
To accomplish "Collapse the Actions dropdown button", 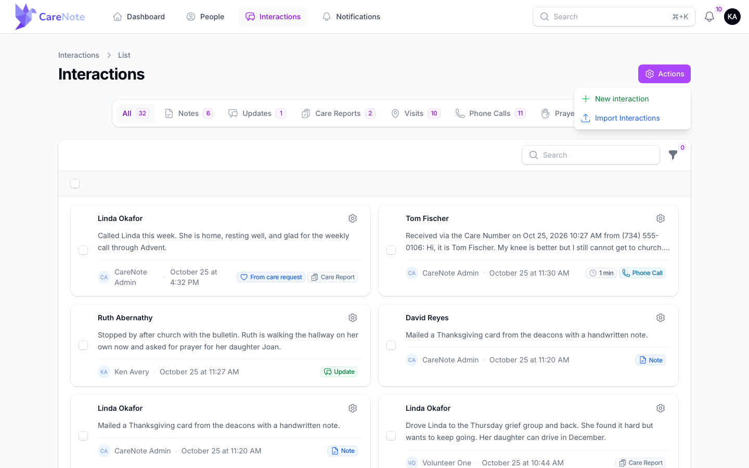I will tap(664, 74).
